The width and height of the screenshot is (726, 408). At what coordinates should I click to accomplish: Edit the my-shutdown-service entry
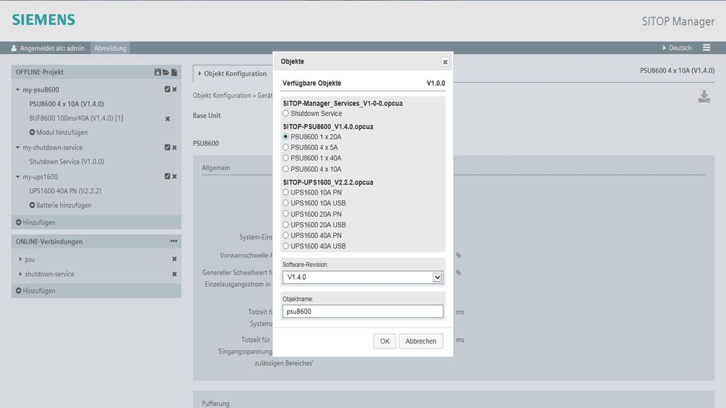pyautogui.click(x=167, y=148)
